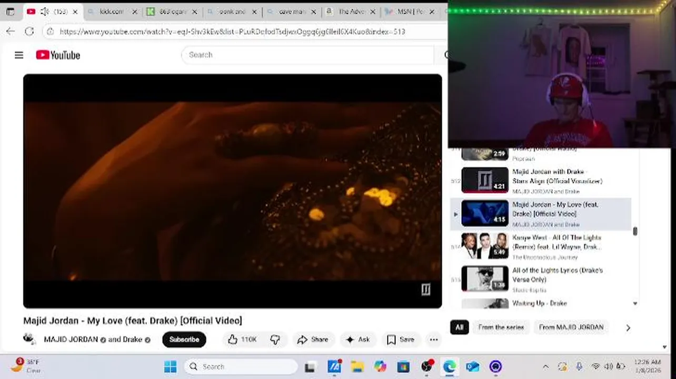Open Edge tab actions menu icon
This screenshot has height=379, width=676.
click(x=11, y=12)
